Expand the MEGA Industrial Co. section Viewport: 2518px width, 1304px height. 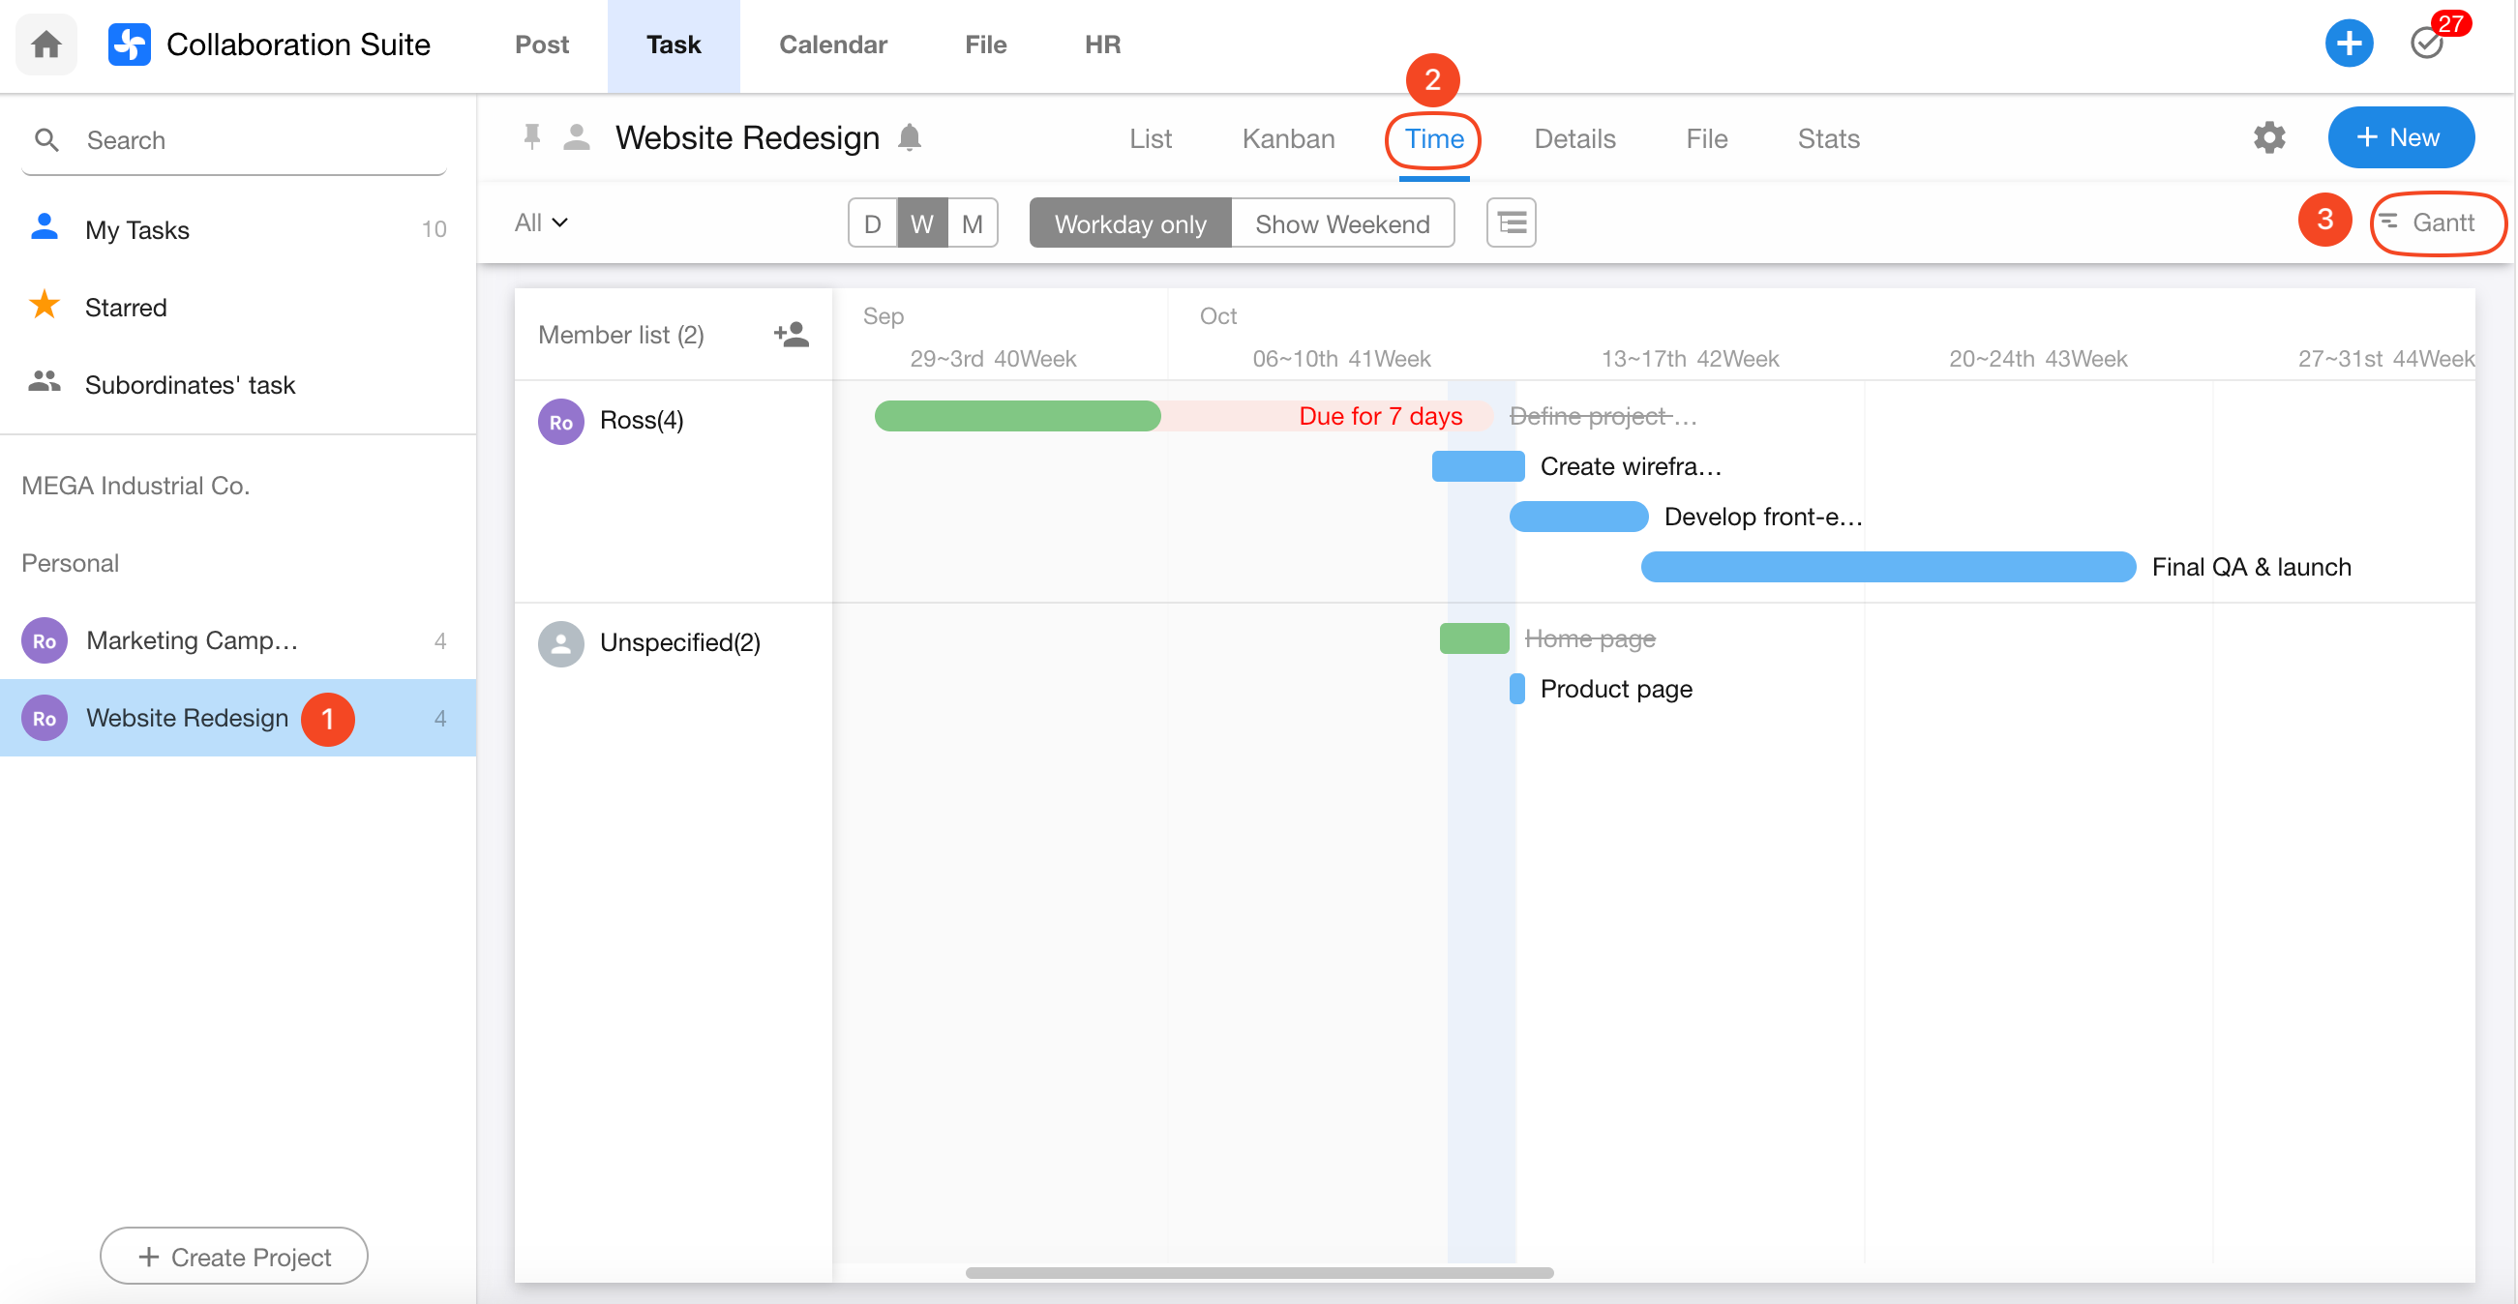[x=135, y=486]
